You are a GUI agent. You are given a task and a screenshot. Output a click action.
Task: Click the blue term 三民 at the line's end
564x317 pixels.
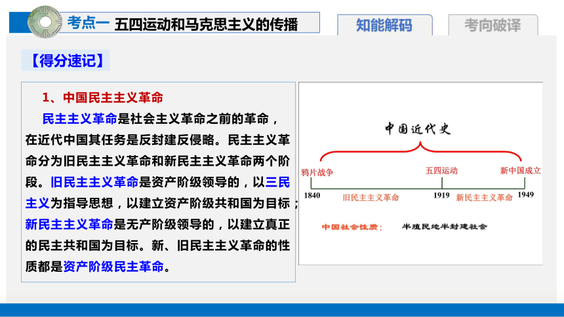tap(277, 182)
